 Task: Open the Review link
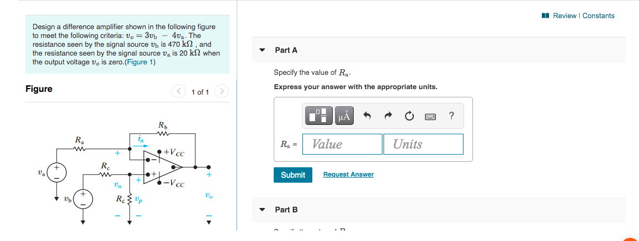565,16
